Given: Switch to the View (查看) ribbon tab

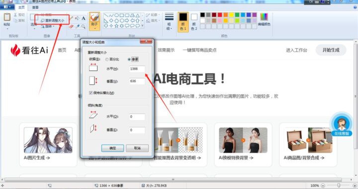Looking at the screenshot, I should (x=35, y=7).
